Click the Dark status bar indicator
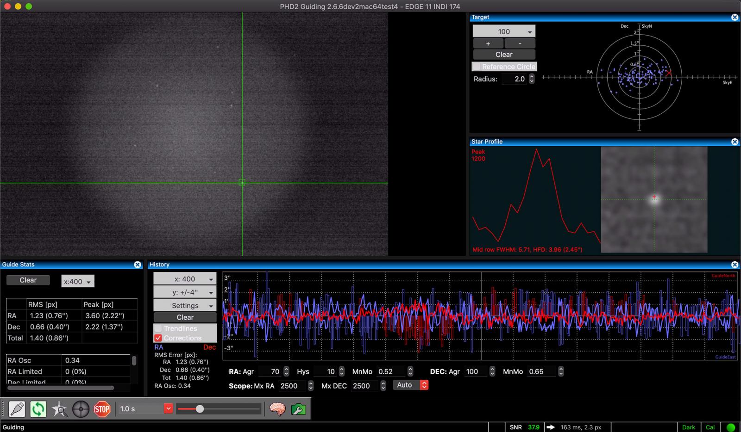Viewport: 741px width, 432px height. [x=689, y=427]
